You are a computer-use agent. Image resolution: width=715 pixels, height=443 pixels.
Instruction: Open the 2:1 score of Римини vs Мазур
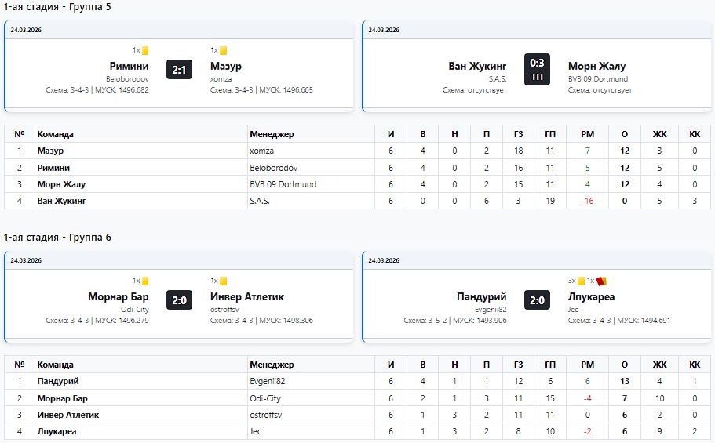pyautogui.click(x=179, y=71)
